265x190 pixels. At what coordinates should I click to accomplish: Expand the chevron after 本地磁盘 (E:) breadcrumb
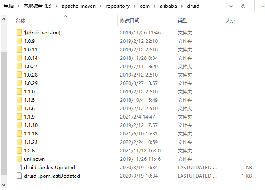coord(56,6)
